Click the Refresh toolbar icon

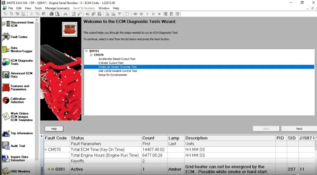point(74,14)
